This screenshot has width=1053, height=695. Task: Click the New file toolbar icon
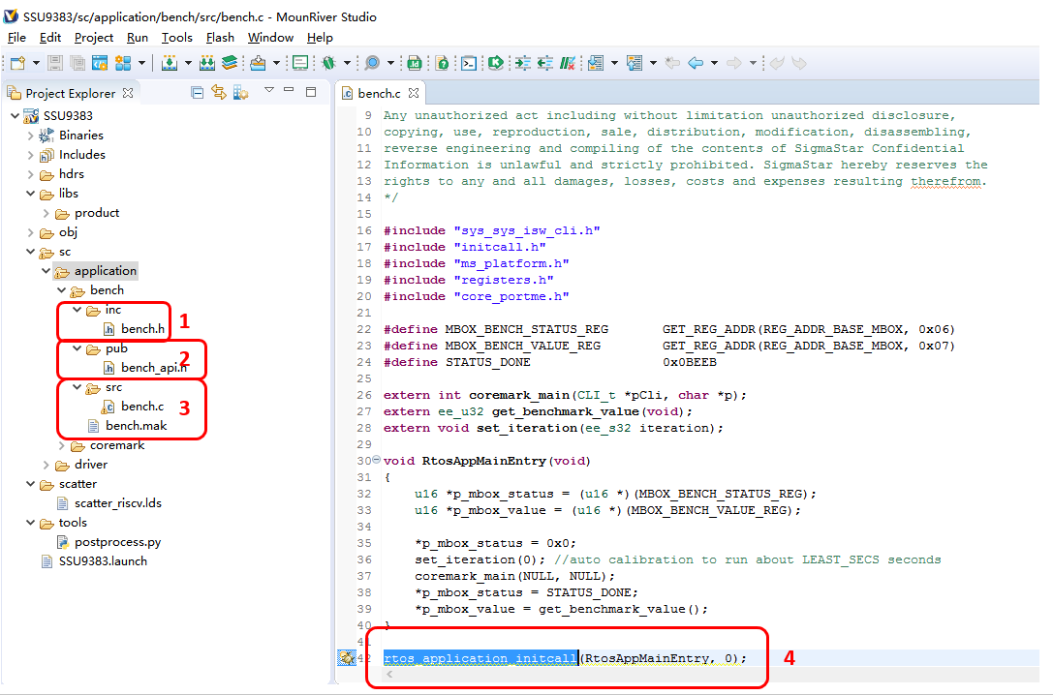(16, 63)
